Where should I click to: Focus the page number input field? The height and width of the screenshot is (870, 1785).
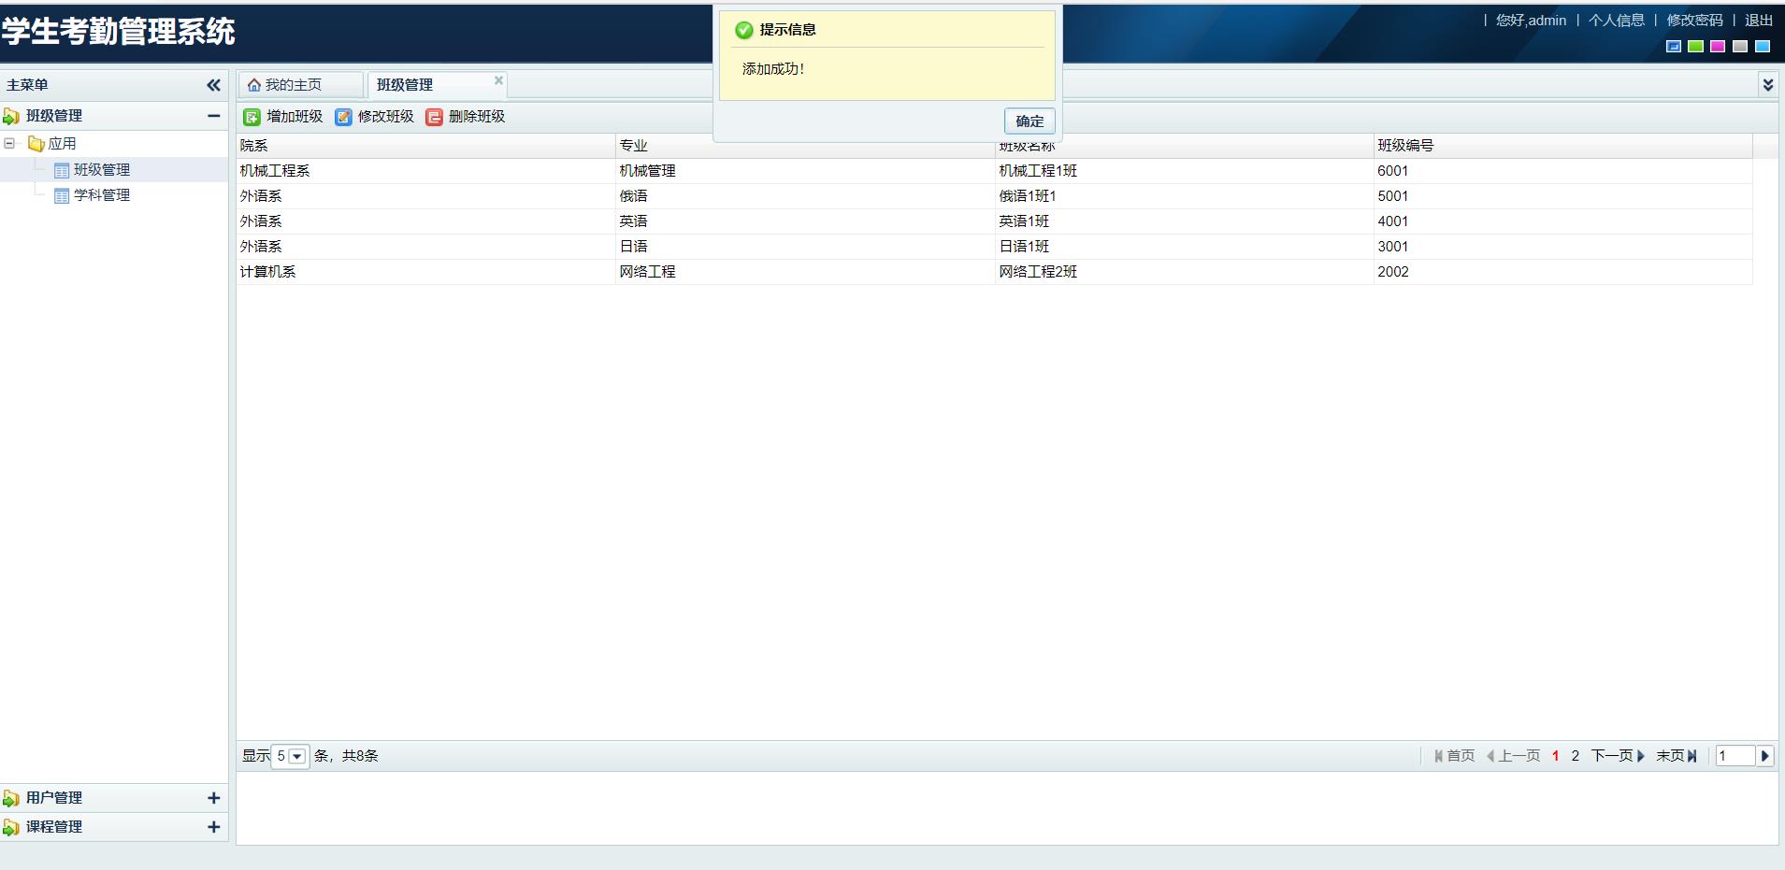(x=1735, y=756)
